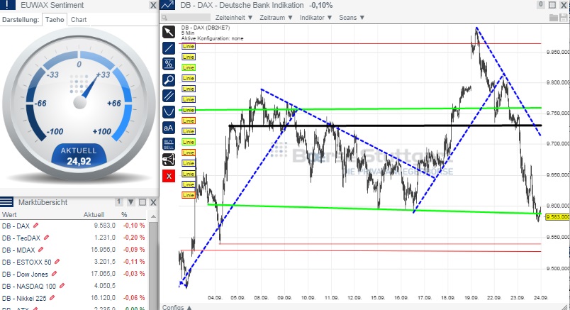Screen dimensions: 570x310
Task: Click the 17.065,0 value for Dow Jones
Action: coord(103,274)
